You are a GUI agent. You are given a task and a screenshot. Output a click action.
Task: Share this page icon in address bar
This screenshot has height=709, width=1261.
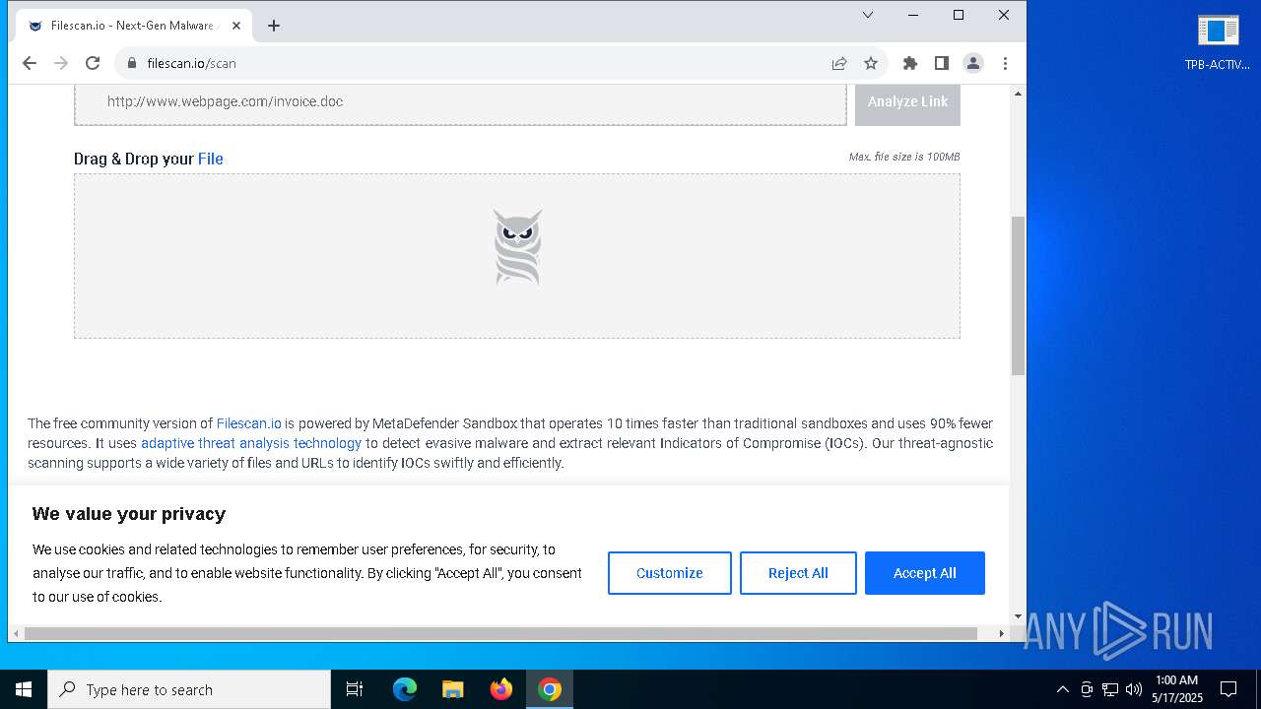[x=839, y=63]
